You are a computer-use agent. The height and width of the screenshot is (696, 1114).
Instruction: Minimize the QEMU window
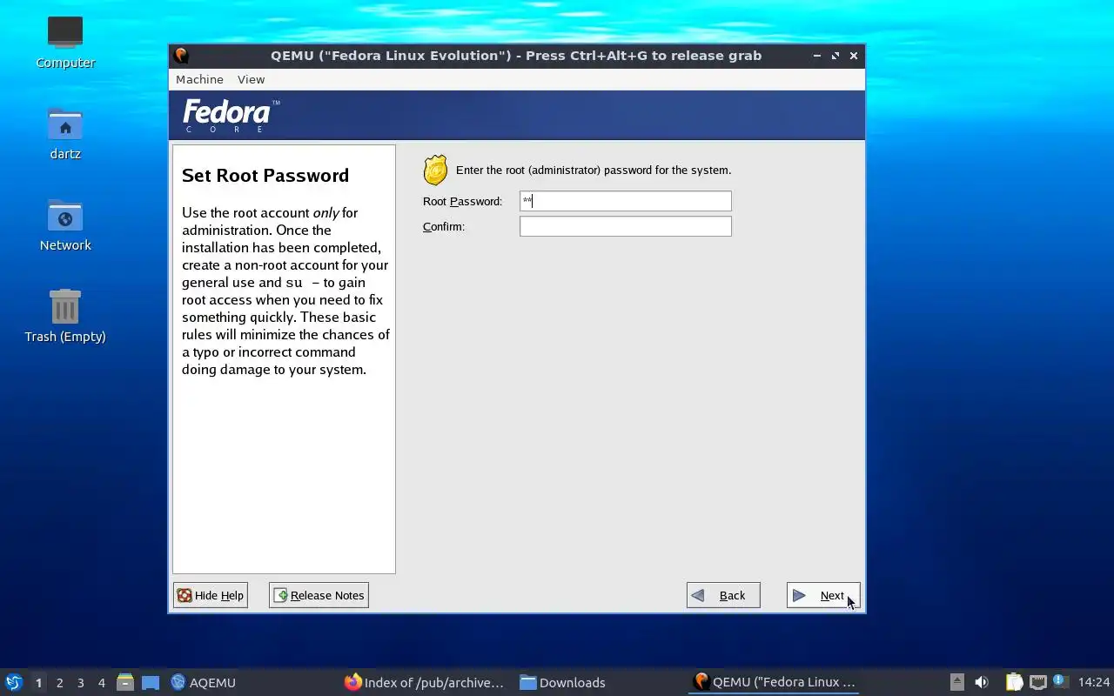[816, 56]
